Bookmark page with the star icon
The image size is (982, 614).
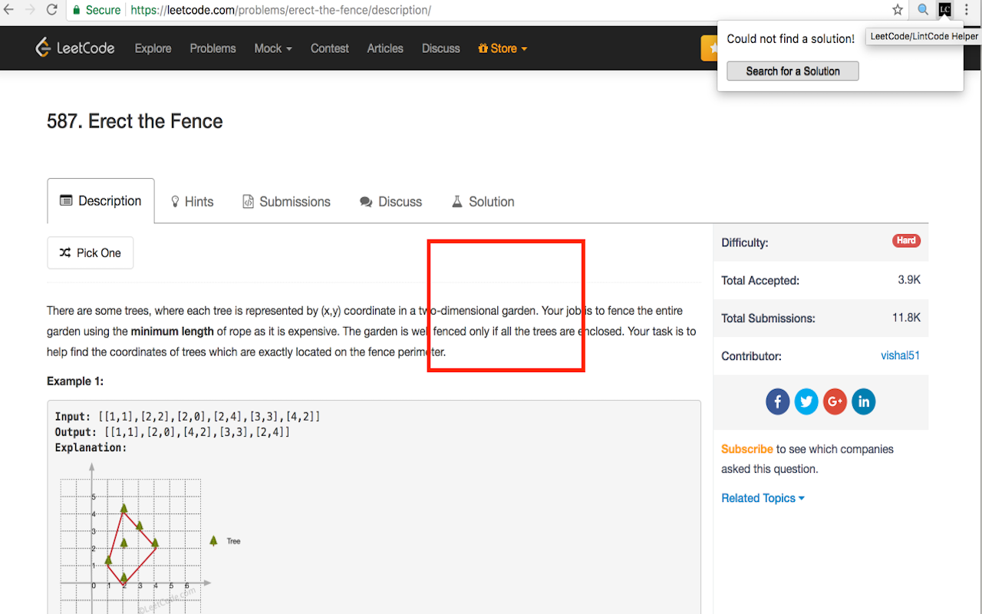898,10
